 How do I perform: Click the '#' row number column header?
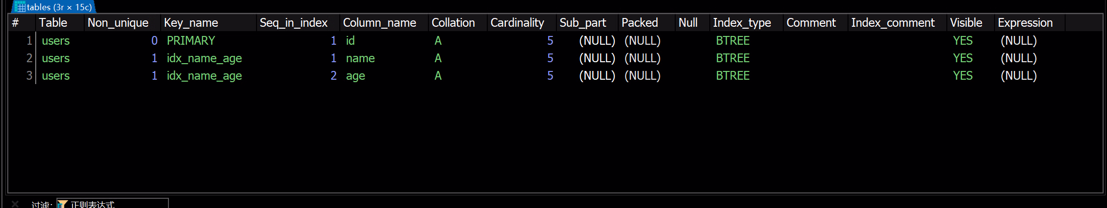coord(16,23)
